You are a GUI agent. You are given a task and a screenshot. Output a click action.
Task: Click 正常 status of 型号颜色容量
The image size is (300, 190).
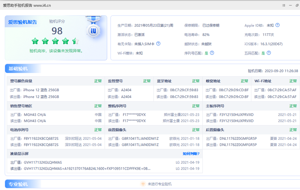click(x=98, y=81)
